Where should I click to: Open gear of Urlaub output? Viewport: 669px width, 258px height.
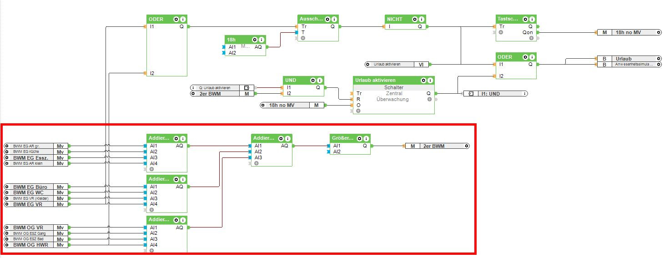[658, 59]
